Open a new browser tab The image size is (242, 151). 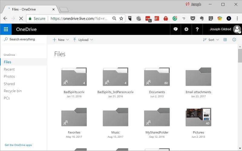click(64, 9)
